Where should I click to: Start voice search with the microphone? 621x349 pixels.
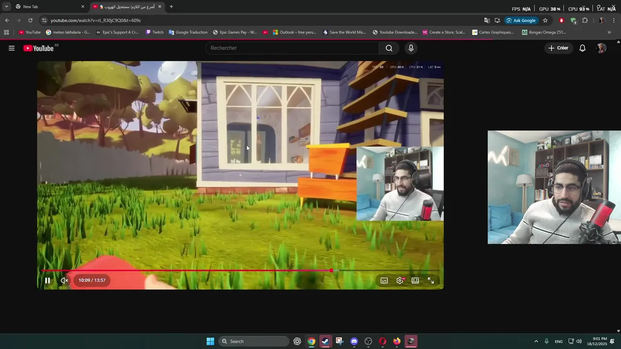coord(411,48)
